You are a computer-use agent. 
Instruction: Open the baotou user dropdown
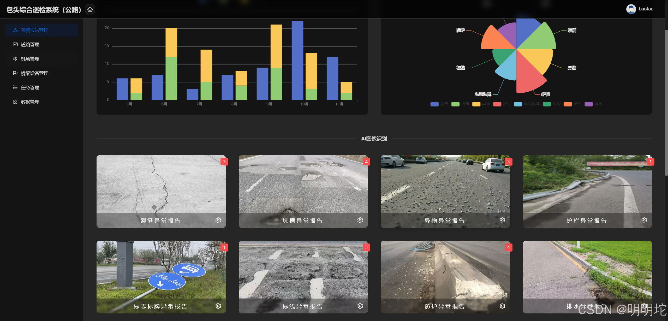(646, 9)
